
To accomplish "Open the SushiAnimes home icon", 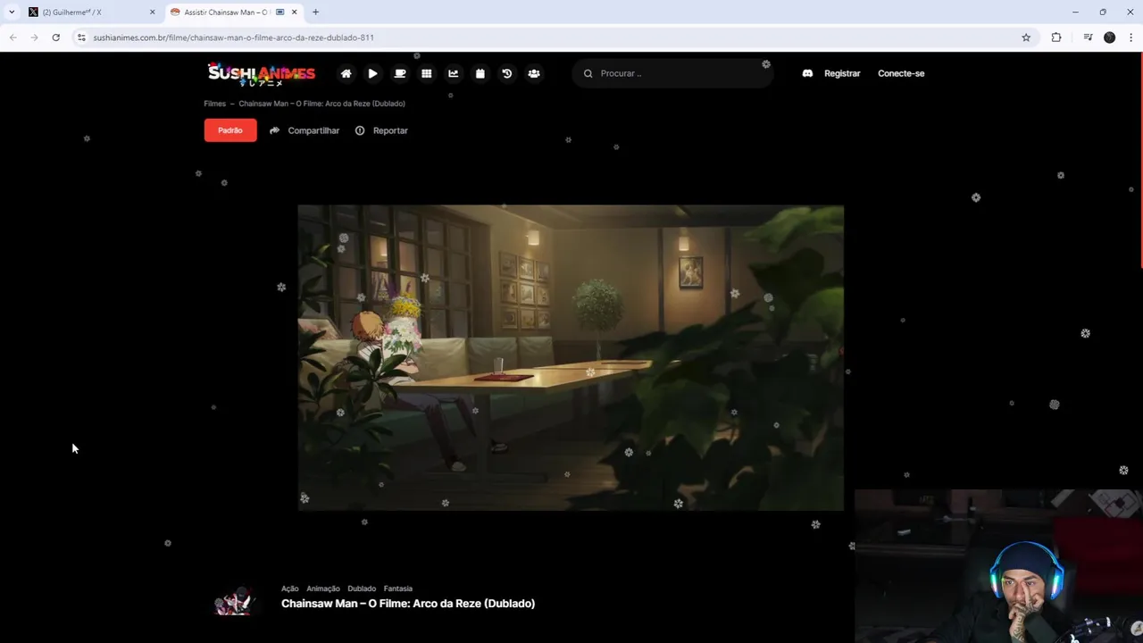I will click(346, 73).
